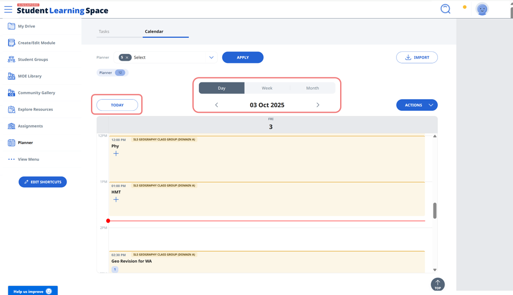
Task: Open the Actions dropdown
Action: [416, 105]
